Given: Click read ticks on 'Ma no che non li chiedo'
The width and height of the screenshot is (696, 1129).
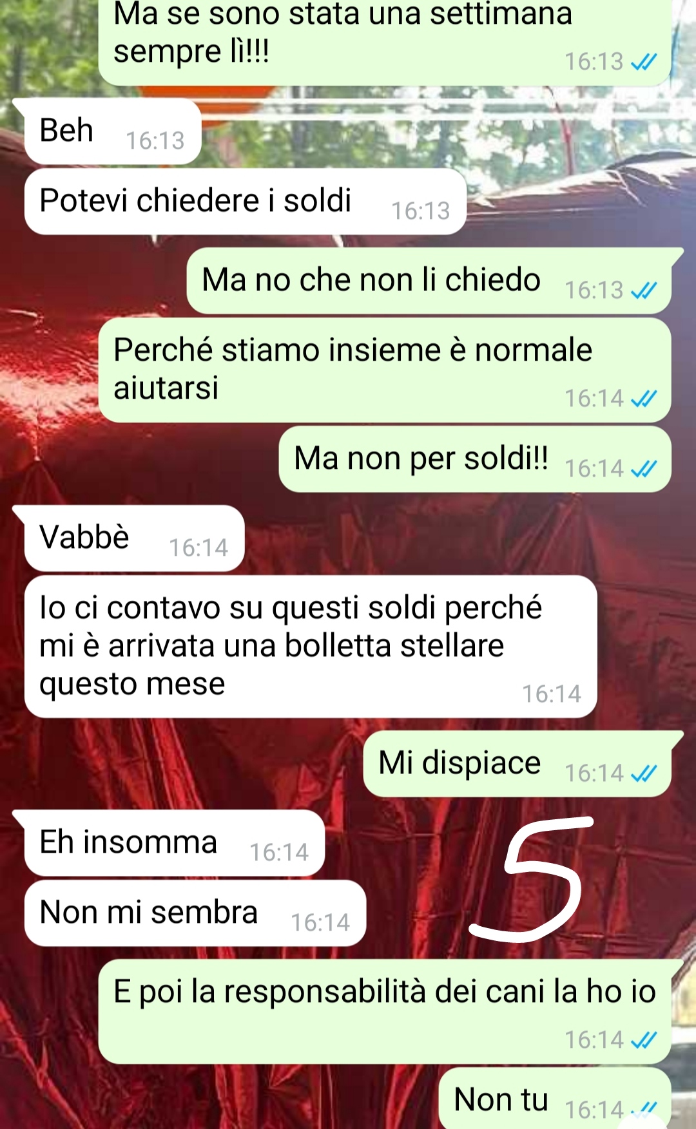Looking at the screenshot, I should click(644, 290).
